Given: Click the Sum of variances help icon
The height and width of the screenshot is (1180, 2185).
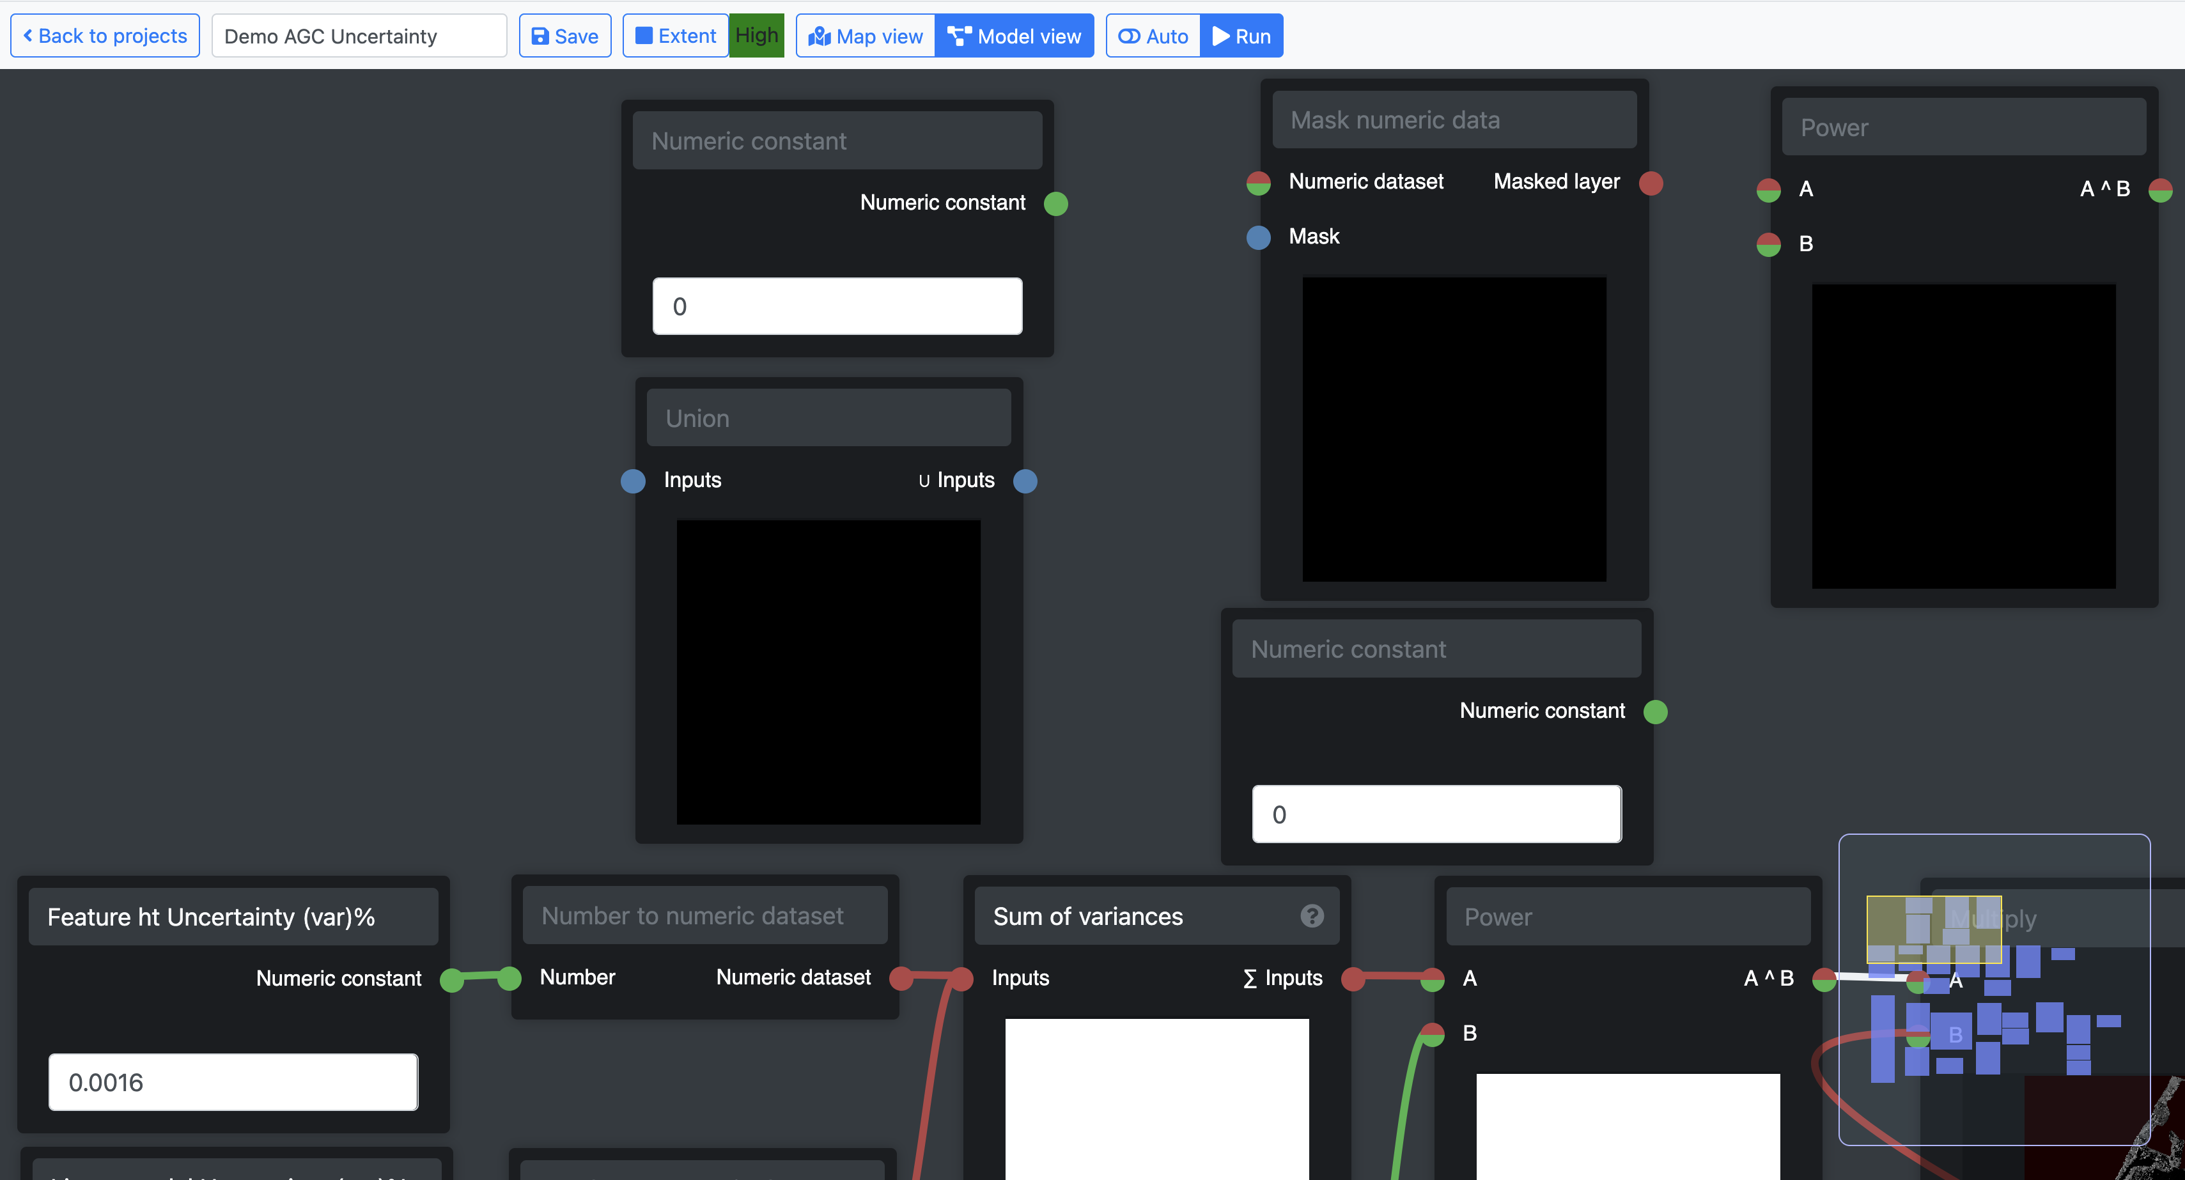Looking at the screenshot, I should [1311, 916].
